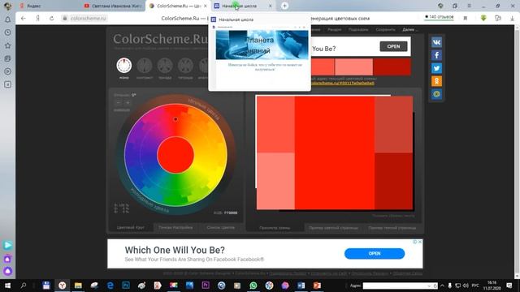
Task: Click the red center of color wheel
Action: (x=175, y=155)
